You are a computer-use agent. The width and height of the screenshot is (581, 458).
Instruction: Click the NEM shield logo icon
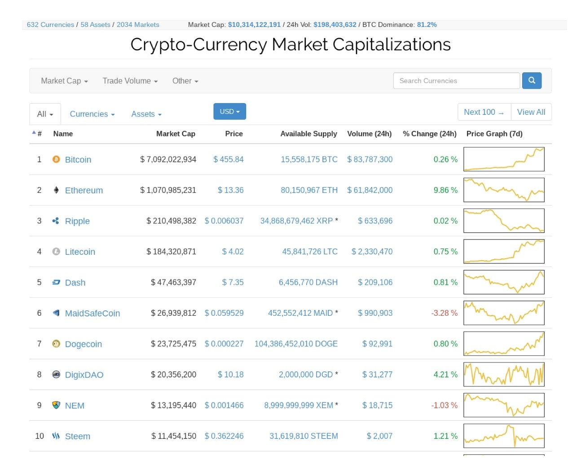(56, 405)
